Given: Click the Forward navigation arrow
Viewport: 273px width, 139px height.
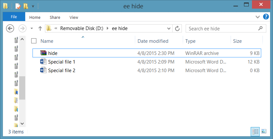Looking at the screenshot, I should pos(23,28).
